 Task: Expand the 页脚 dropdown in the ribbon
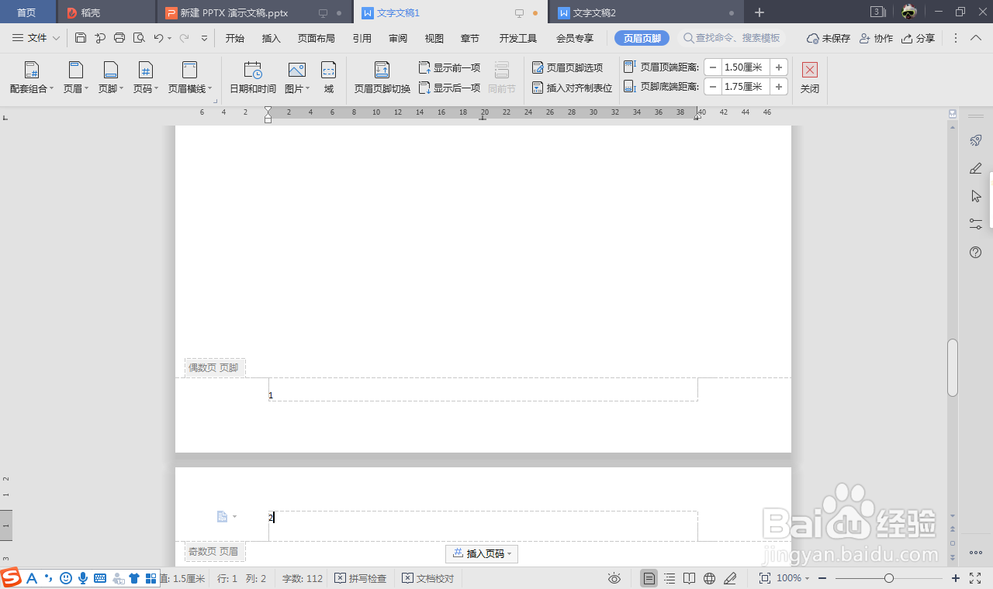click(111, 88)
